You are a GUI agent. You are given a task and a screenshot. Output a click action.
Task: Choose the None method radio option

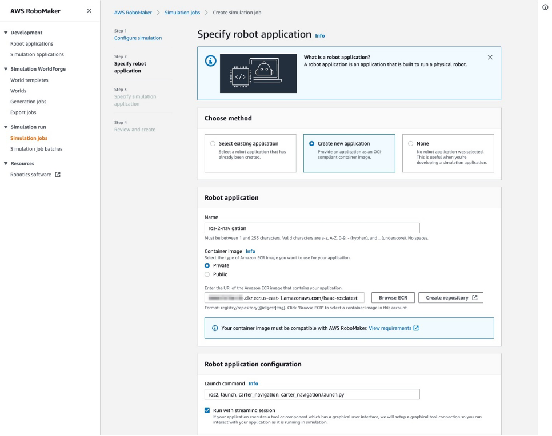pos(410,143)
